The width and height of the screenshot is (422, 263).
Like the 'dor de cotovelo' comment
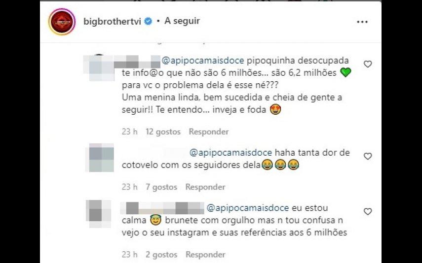click(368, 156)
